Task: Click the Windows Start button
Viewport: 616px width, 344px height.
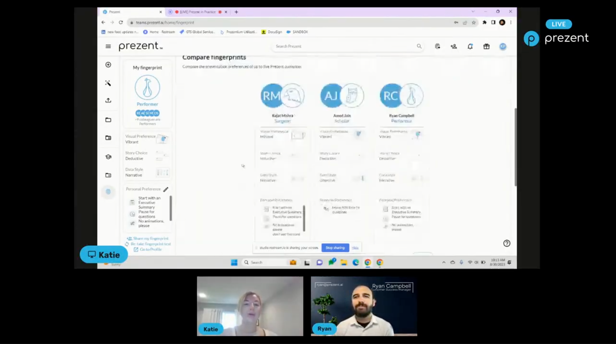Action: click(234, 262)
